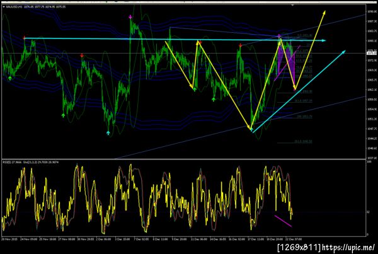Click the highlighted current price tag on price axis
The height and width of the screenshot is (254, 378).
[x=371, y=53]
